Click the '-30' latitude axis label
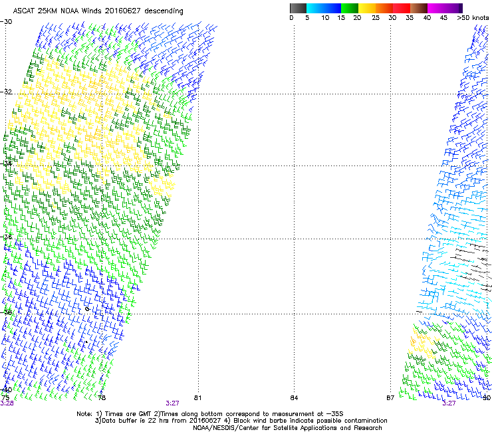The width and height of the screenshot is (492, 432). pos(6,22)
